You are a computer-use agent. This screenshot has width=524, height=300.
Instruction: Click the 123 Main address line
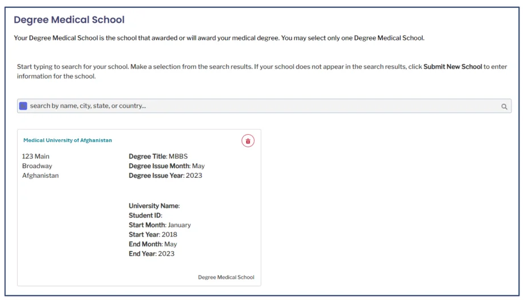(36, 156)
